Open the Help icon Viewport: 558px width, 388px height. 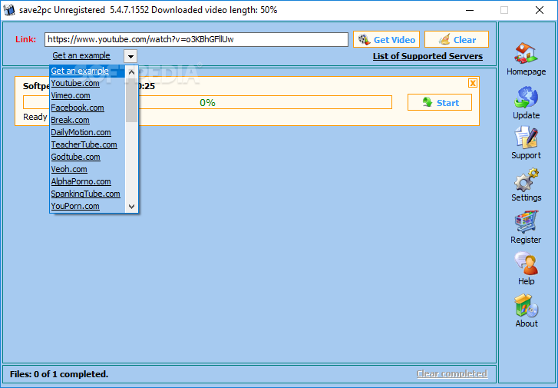pos(526,264)
